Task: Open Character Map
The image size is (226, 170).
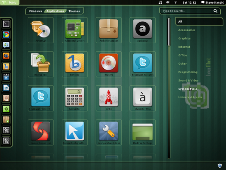Action: point(143,98)
